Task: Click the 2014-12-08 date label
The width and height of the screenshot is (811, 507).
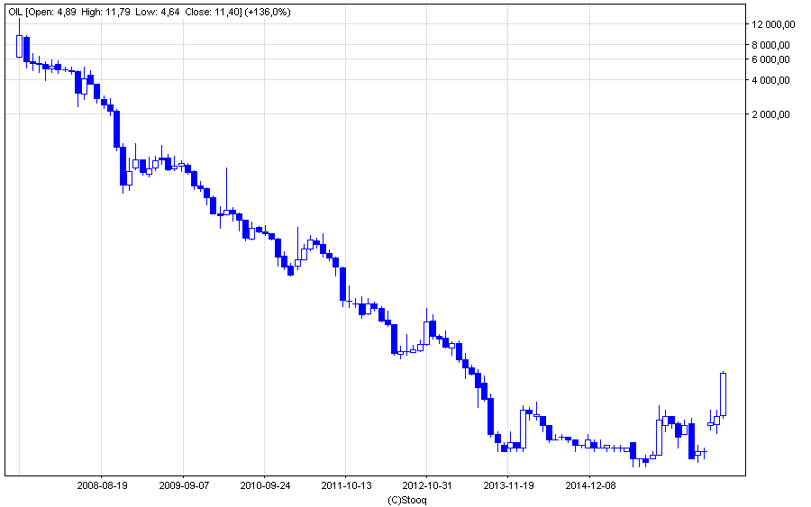Action: pos(590,485)
